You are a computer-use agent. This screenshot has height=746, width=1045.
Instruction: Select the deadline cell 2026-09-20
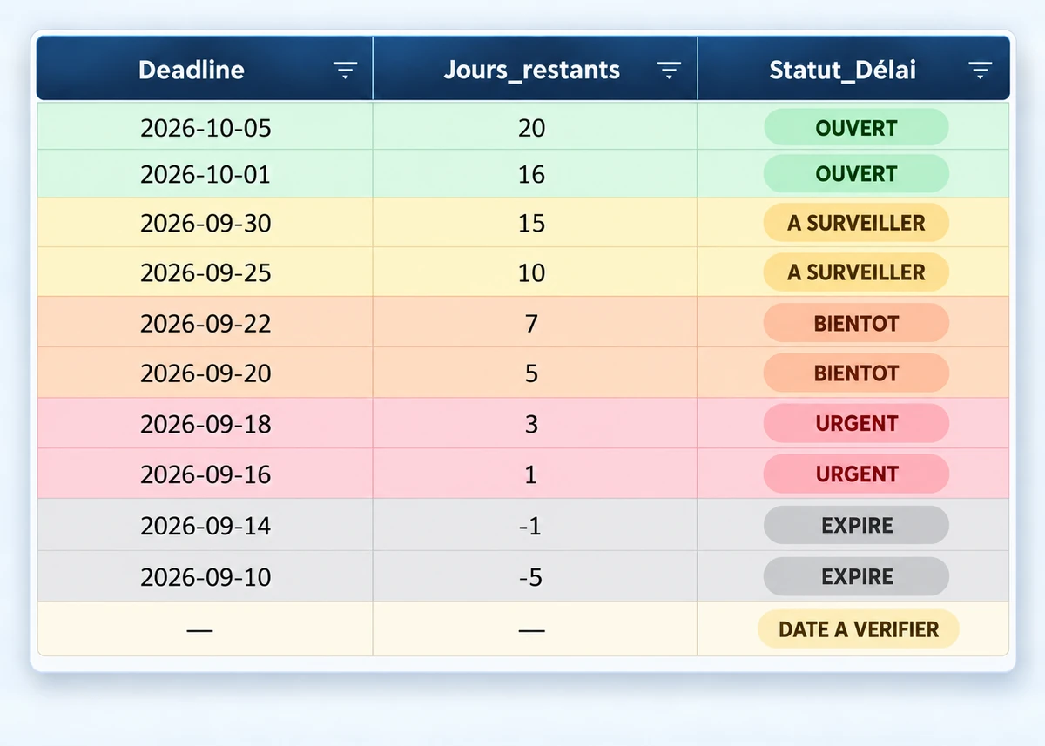coord(206,373)
